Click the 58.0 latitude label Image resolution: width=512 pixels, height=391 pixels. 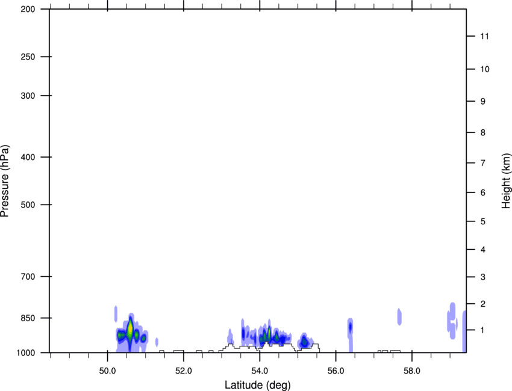(x=412, y=371)
